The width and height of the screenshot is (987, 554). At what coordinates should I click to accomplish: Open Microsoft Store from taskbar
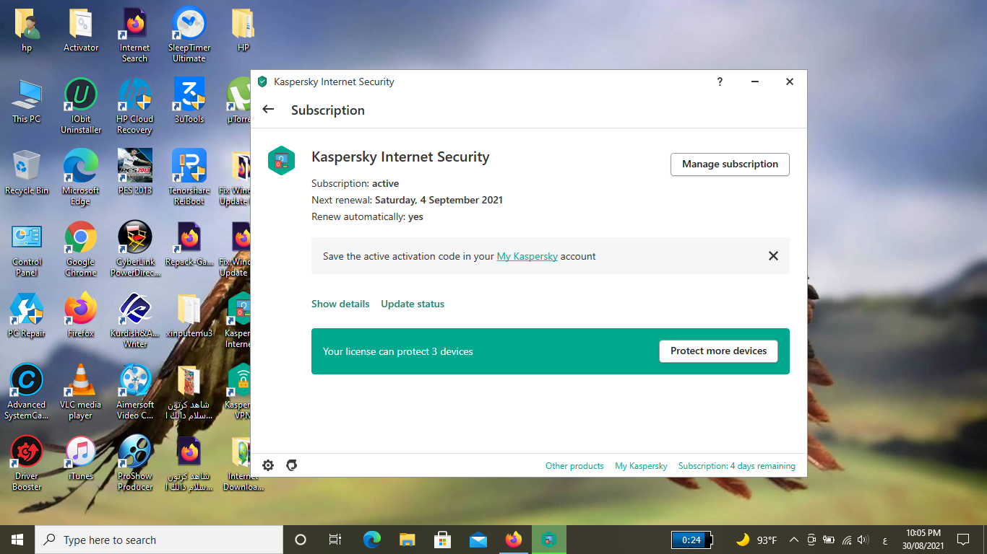(x=443, y=540)
